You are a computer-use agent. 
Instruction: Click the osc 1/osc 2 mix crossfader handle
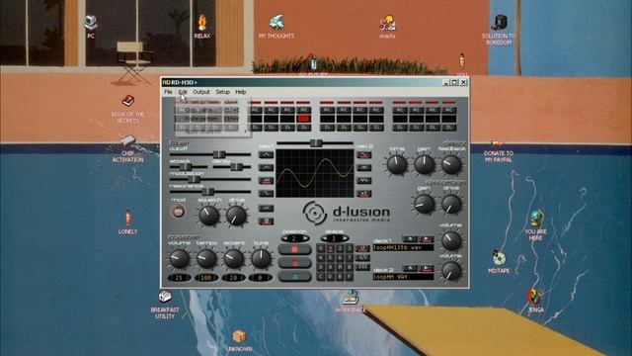point(316,142)
